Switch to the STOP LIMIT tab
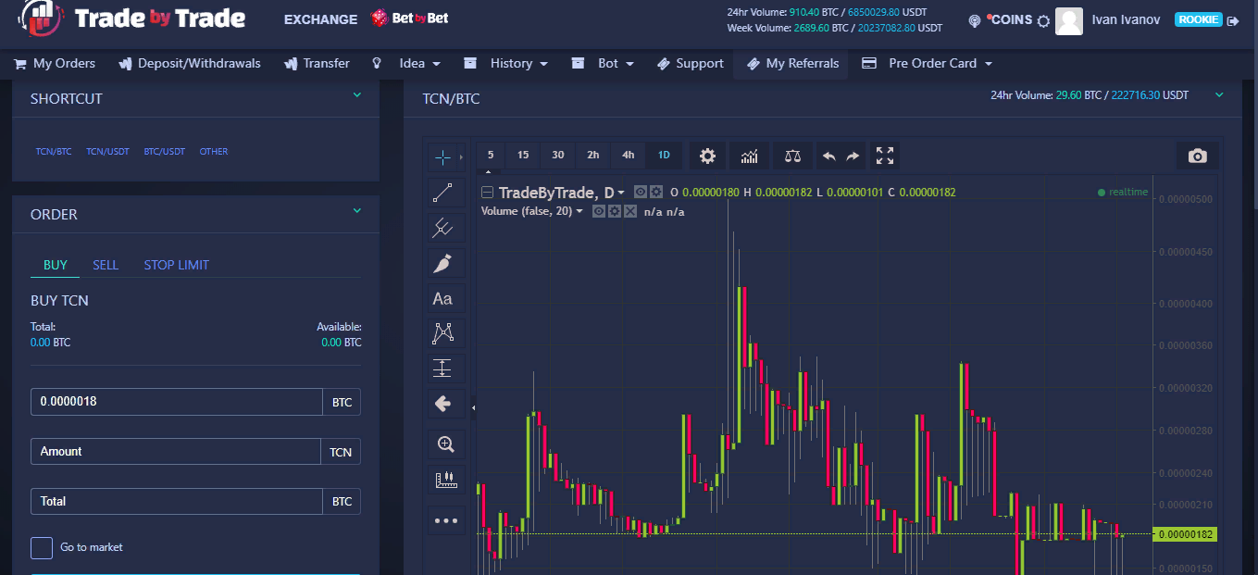The width and height of the screenshot is (1258, 575). (177, 265)
